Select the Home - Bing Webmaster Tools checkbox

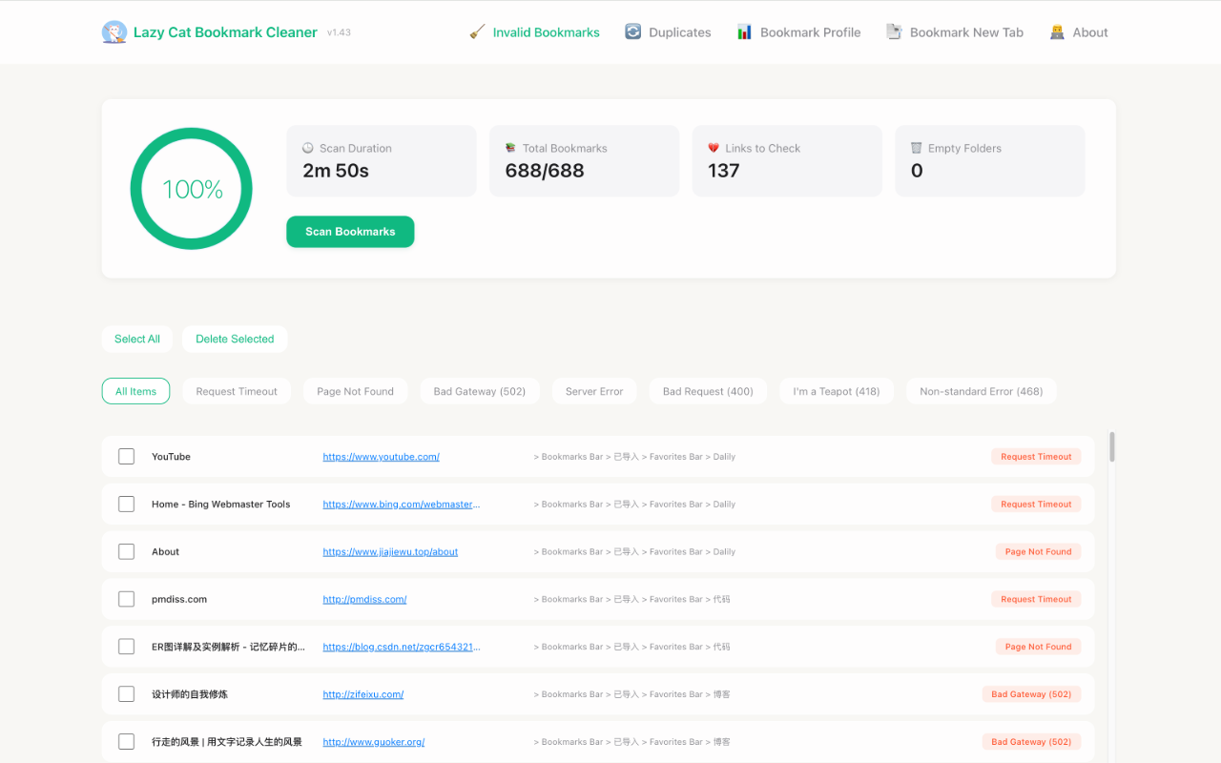(126, 505)
